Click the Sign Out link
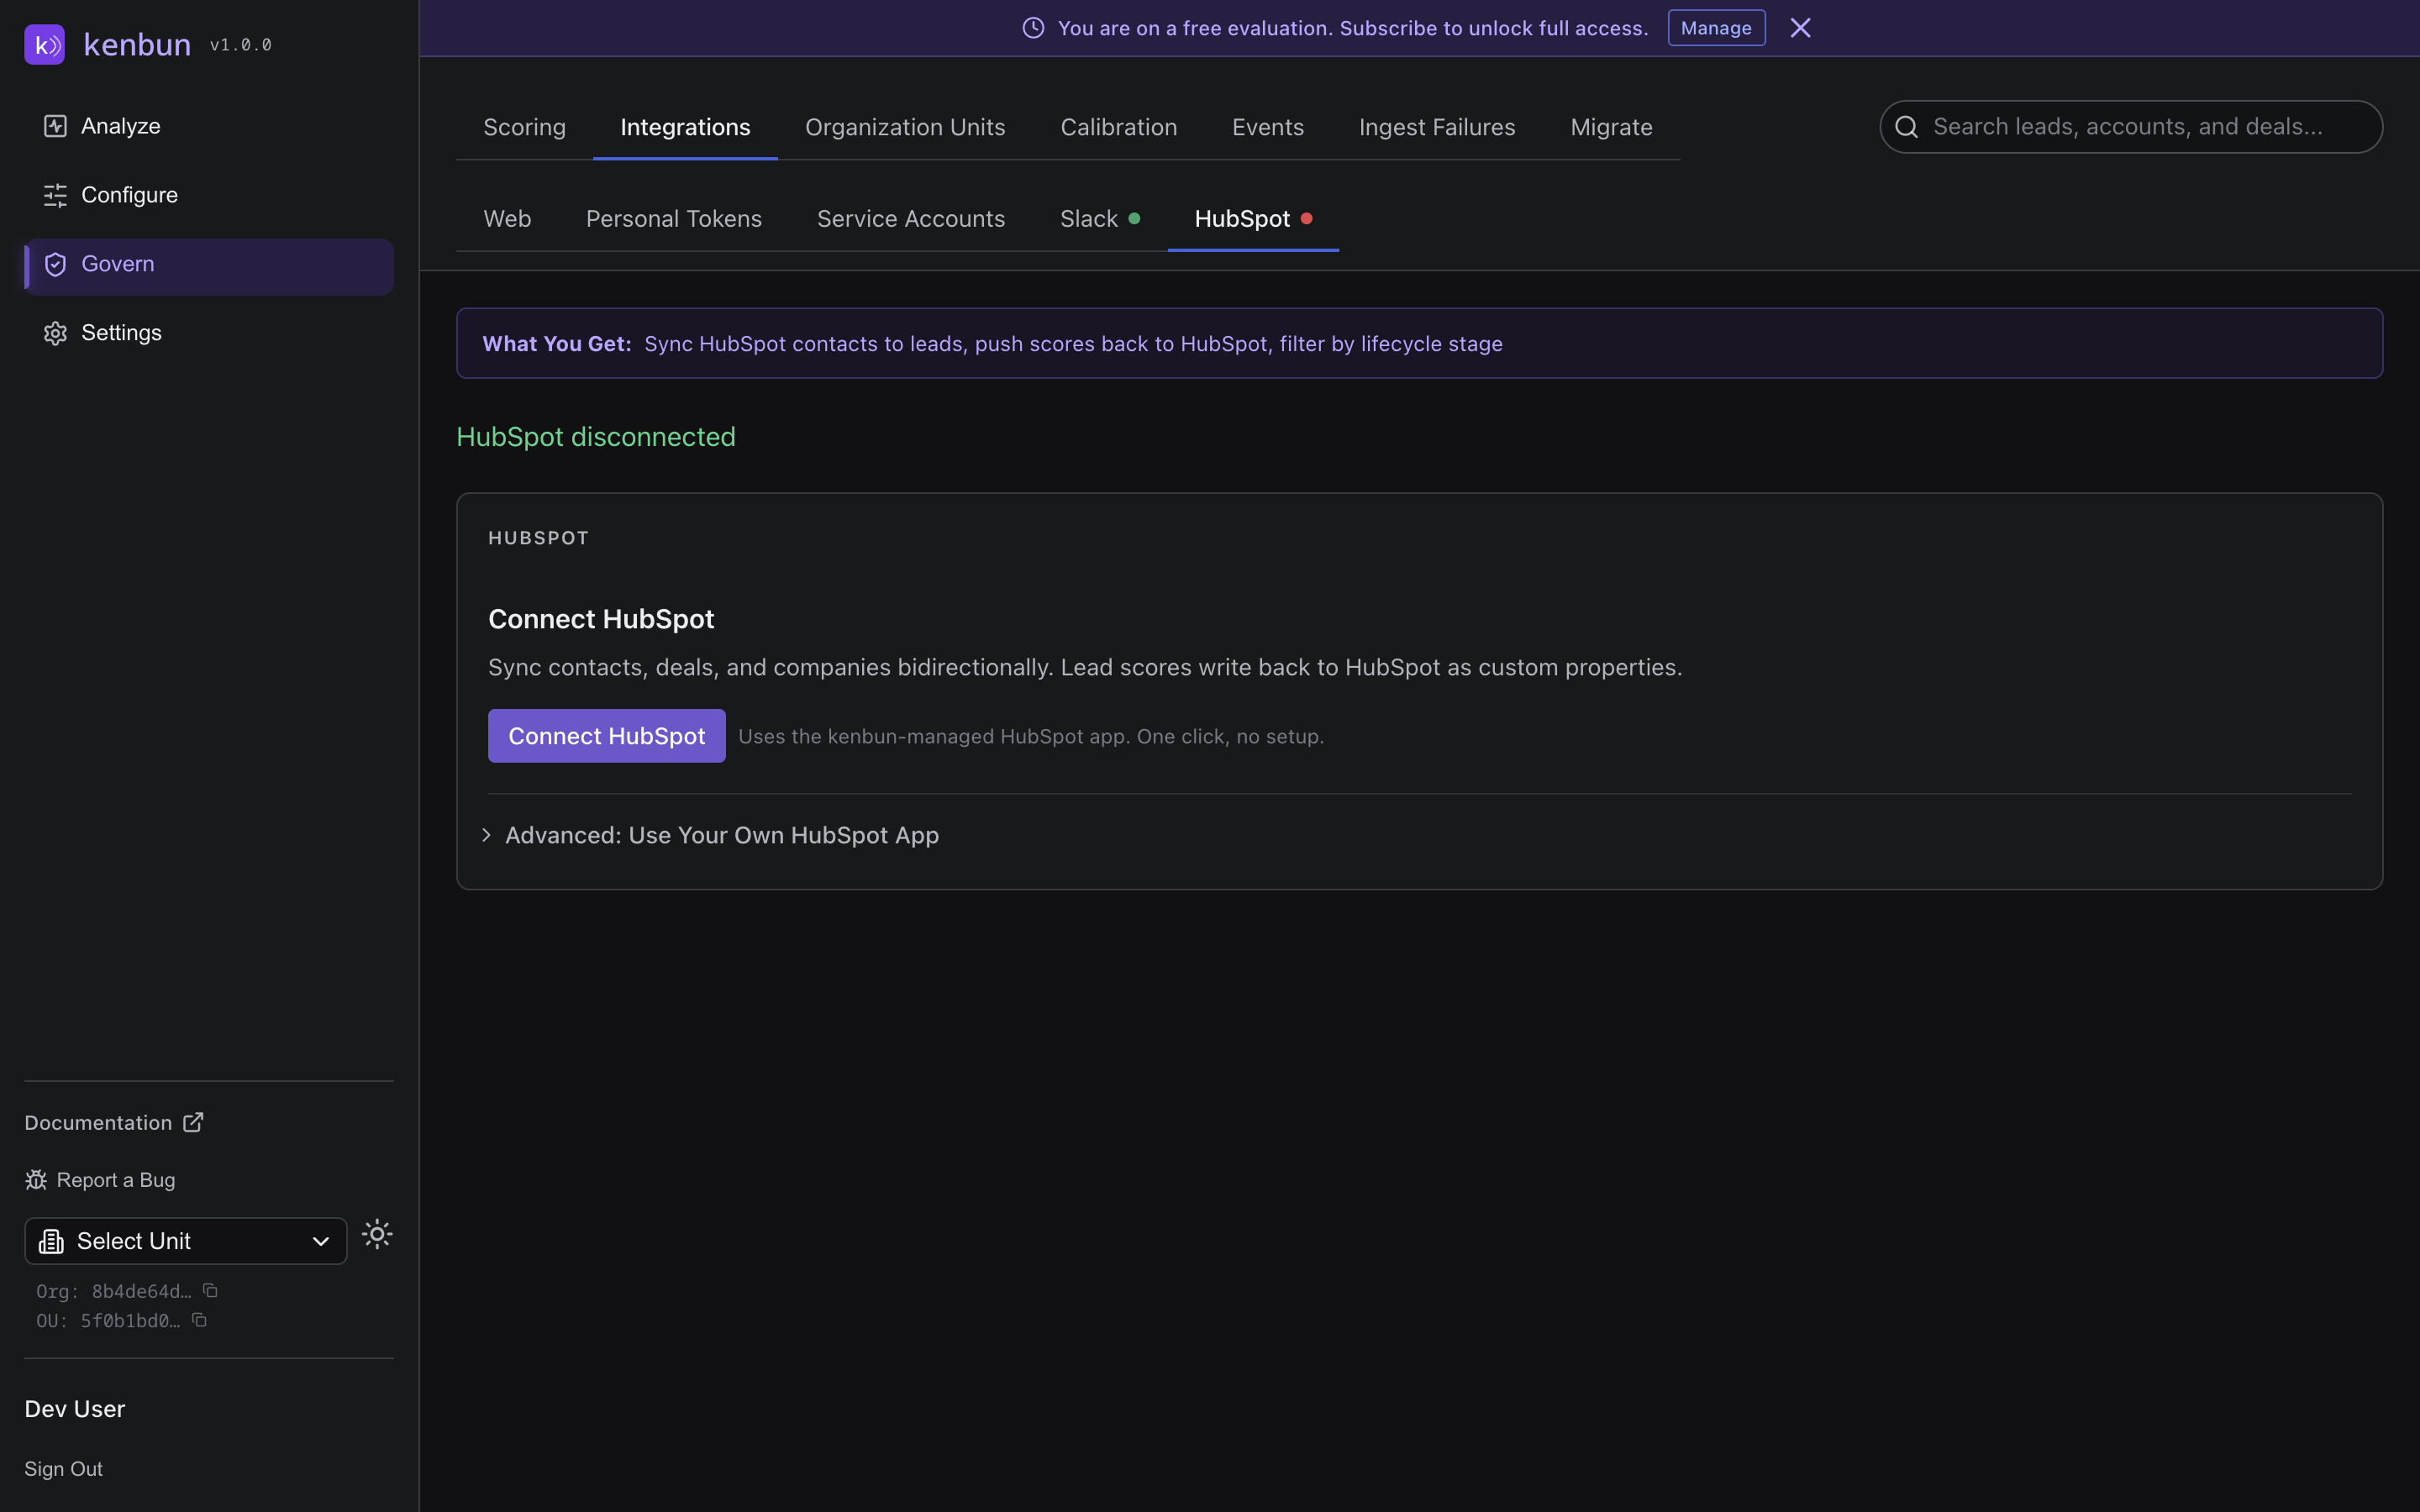The image size is (2420, 1512). coord(63,1469)
